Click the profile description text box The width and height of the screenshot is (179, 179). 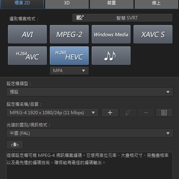(x=89, y=166)
